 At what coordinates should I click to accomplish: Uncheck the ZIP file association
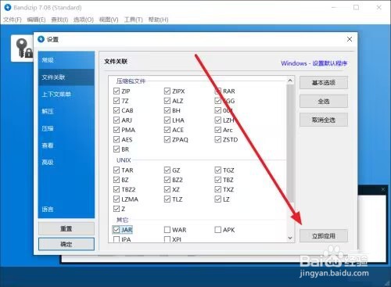point(117,91)
